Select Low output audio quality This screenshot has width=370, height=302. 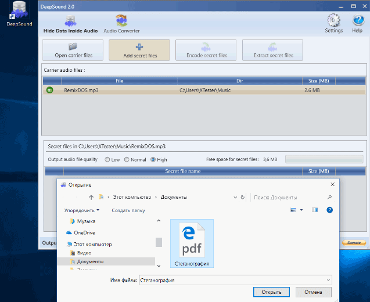(x=107, y=159)
